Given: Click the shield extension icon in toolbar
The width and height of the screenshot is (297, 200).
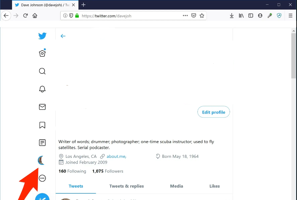Looking at the screenshot, I should pyautogui.click(x=279, y=15).
